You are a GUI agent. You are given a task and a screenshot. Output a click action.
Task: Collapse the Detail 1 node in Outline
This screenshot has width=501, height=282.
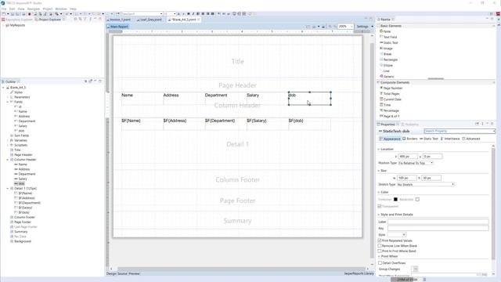pos(8,188)
